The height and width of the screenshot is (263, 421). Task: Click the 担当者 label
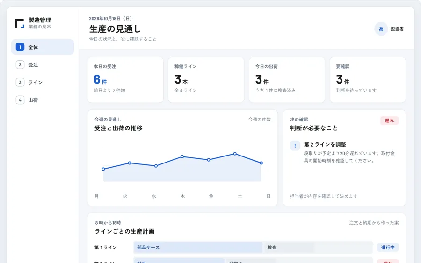pos(397,29)
